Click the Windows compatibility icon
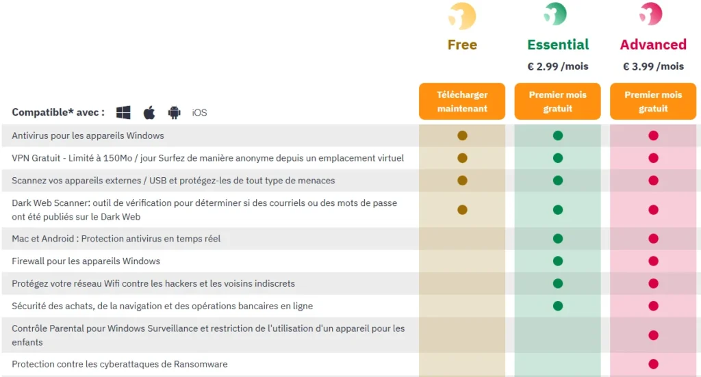The image size is (701, 377). (x=123, y=112)
